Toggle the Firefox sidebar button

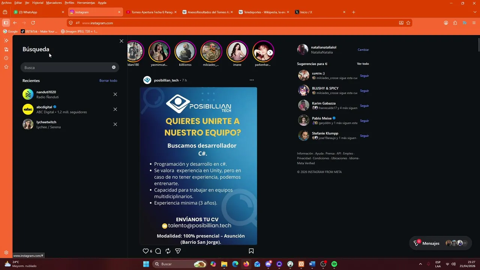pyautogui.click(x=6, y=23)
